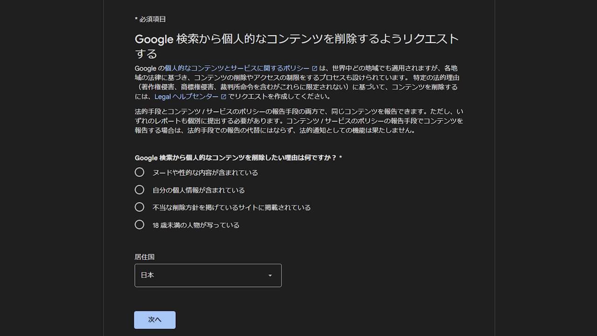Expand the country selector showing 日本

click(208, 275)
